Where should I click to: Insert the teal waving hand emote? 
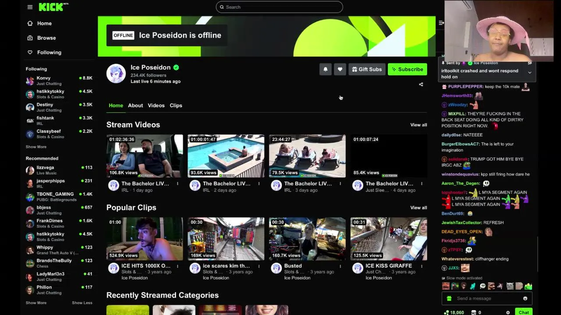(x=473, y=286)
